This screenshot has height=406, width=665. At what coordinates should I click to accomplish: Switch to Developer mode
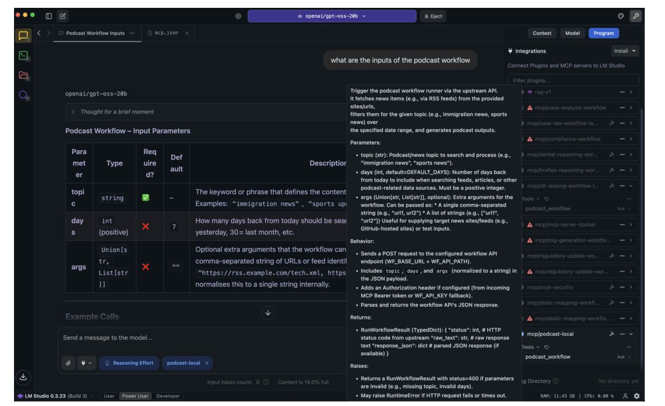(x=168, y=396)
